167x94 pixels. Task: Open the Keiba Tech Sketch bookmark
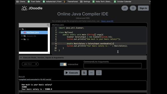(x=102, y=2)
